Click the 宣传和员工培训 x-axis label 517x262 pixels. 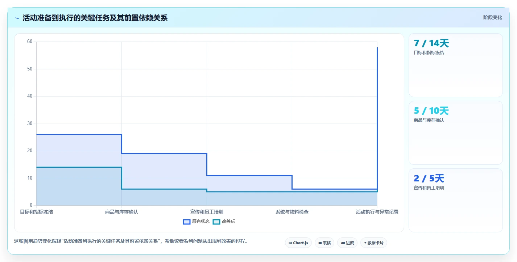click(207, 212)
